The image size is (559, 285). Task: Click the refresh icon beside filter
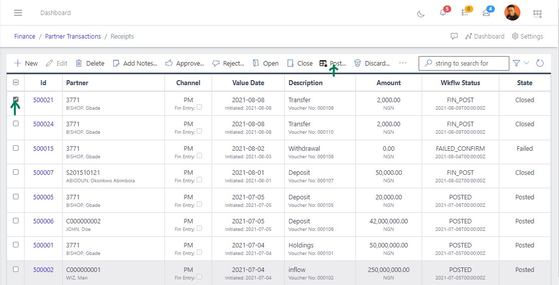tap(540, 63)
